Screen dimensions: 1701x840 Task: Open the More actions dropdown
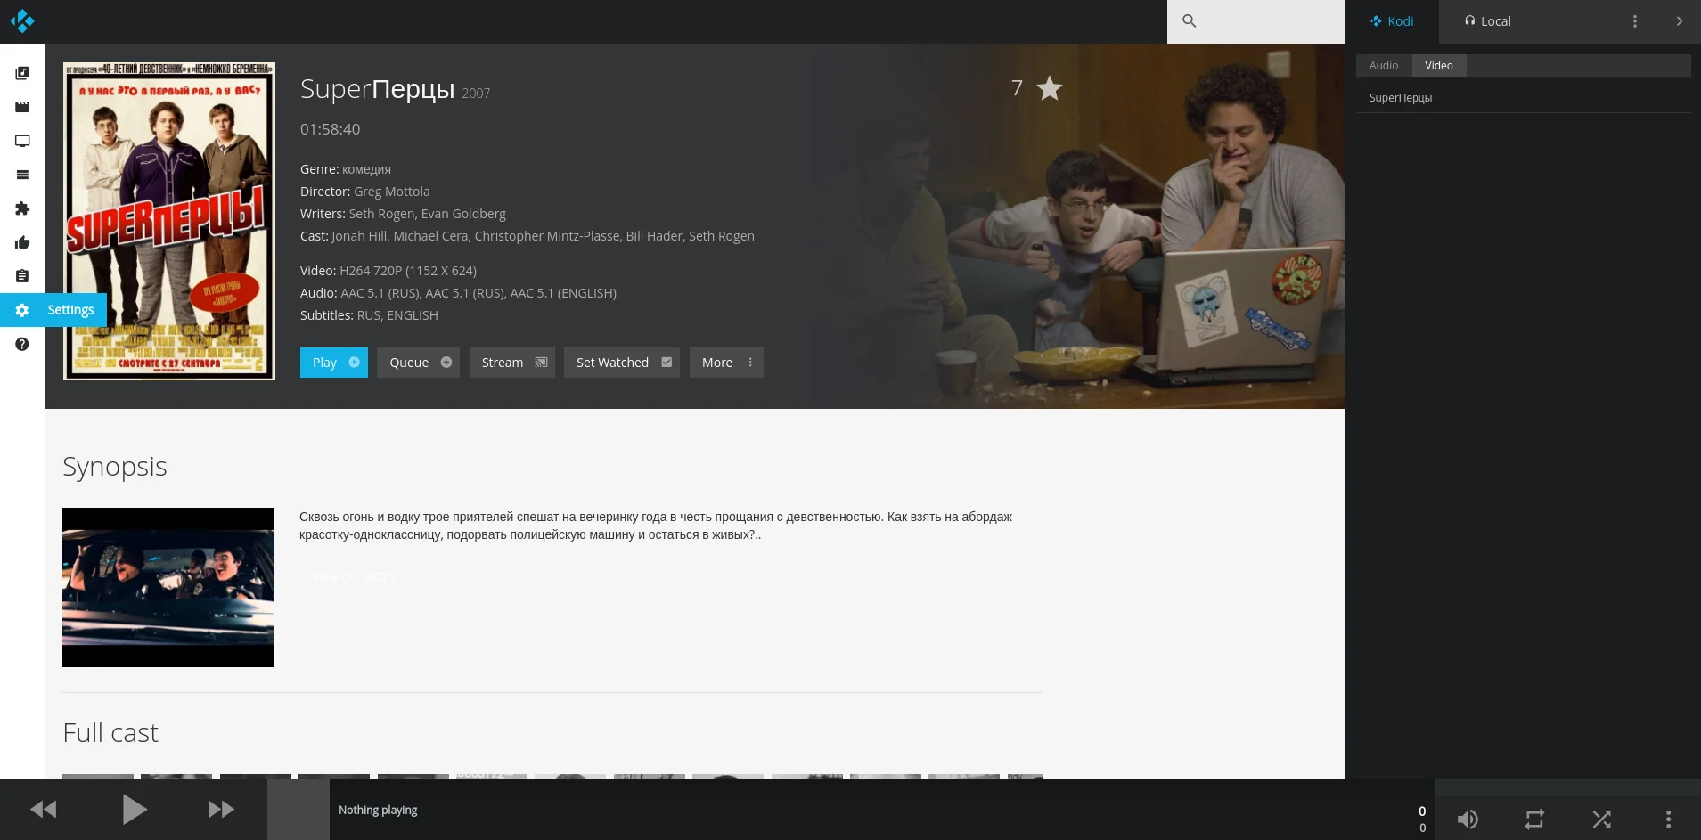pyautogui.click(x=726, y=363)
